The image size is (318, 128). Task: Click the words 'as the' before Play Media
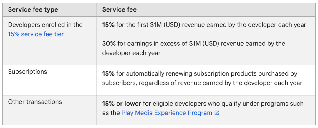pos(111,113)
